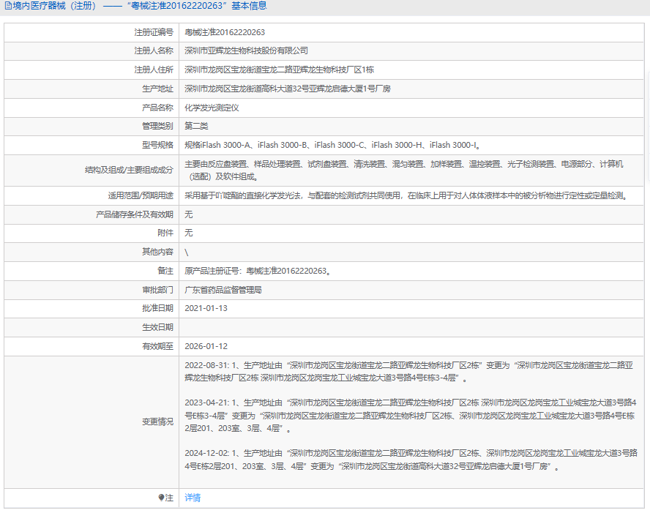Screen dimensions: 650x513
Task: Click expiry date 2026-01-12
Action: (x=206, y=346)
